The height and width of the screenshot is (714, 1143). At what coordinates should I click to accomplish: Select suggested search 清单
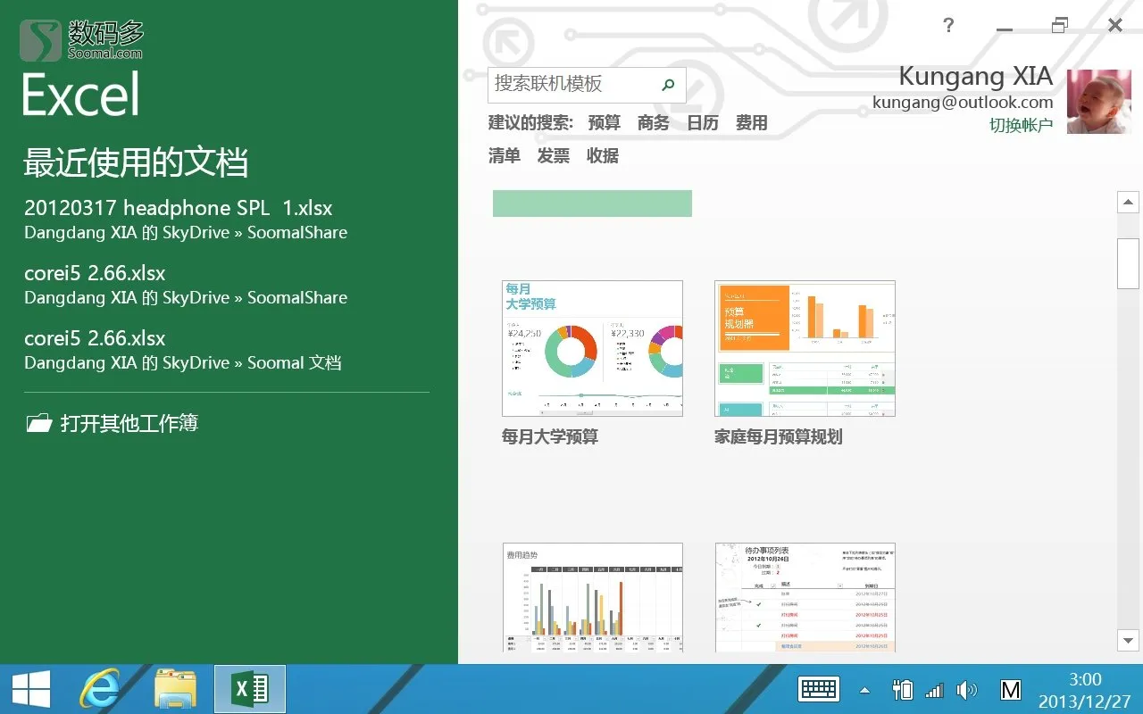[505, 156]
